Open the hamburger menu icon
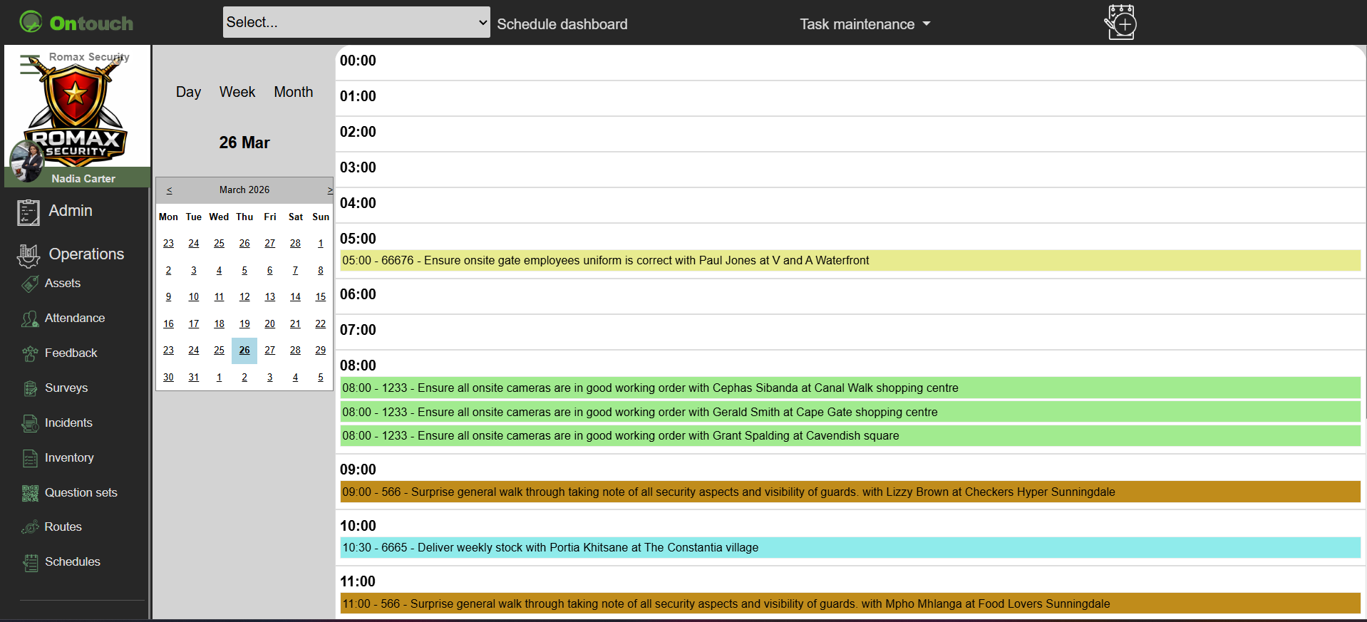This screenshot has width=1367, height=622. point(30,64)
